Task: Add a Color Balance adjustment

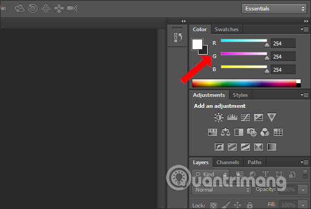Action: click(x=226, y=132)
